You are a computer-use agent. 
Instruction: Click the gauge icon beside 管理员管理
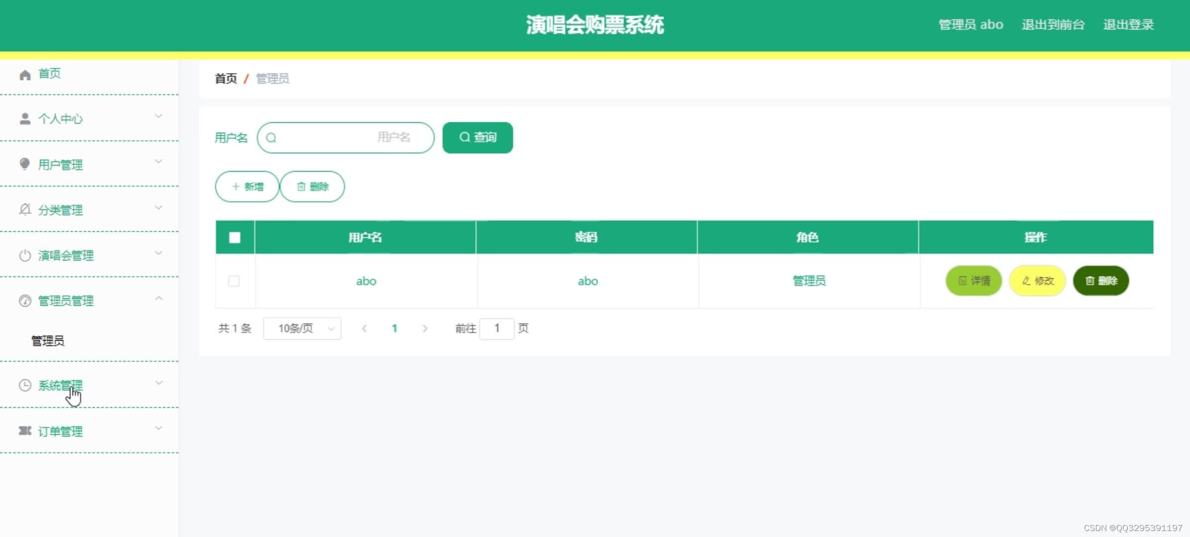click(x=25, y=301)
